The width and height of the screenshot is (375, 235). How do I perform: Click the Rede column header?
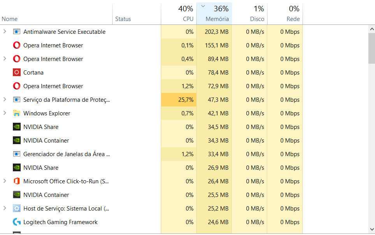point(285,14)
